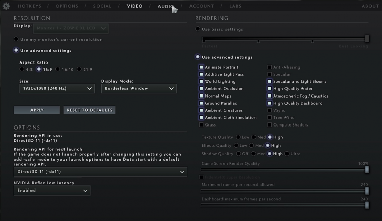Select 'Use basic settings' for rendering
Image resolution: width=382 pixels, height=221 pixels.
pyautogui.click(x=198, y=29)
